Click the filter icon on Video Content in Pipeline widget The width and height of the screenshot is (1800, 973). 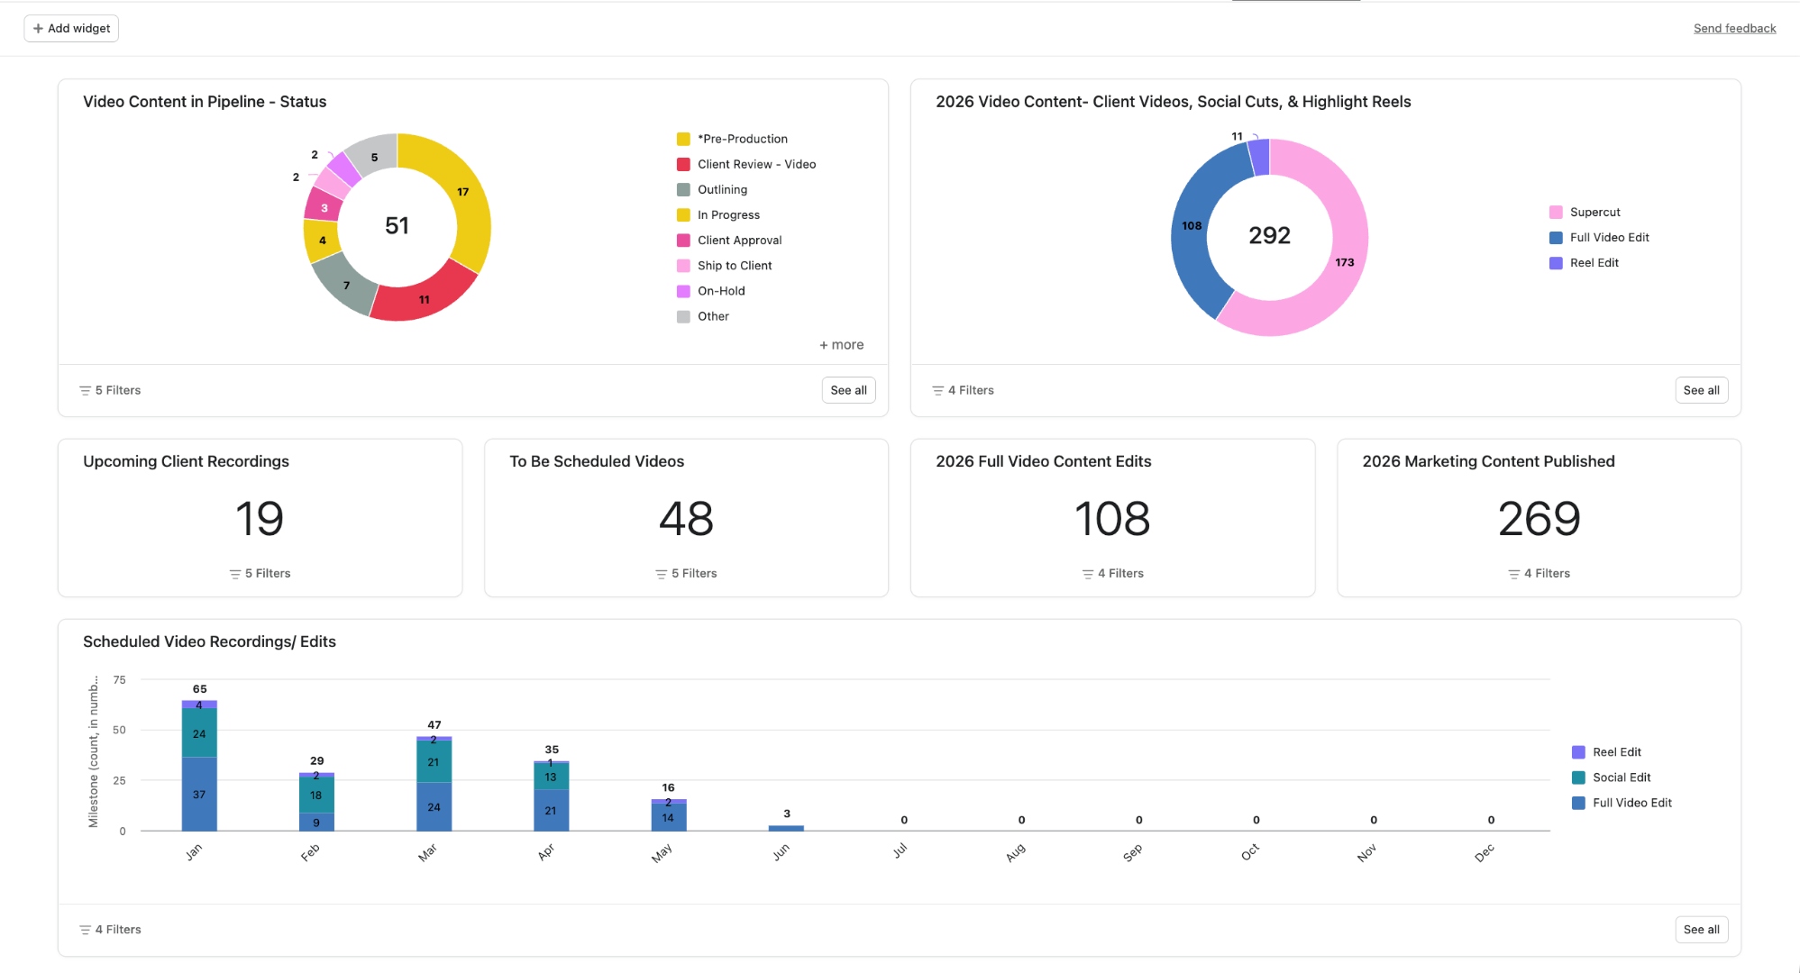(86, 390)
